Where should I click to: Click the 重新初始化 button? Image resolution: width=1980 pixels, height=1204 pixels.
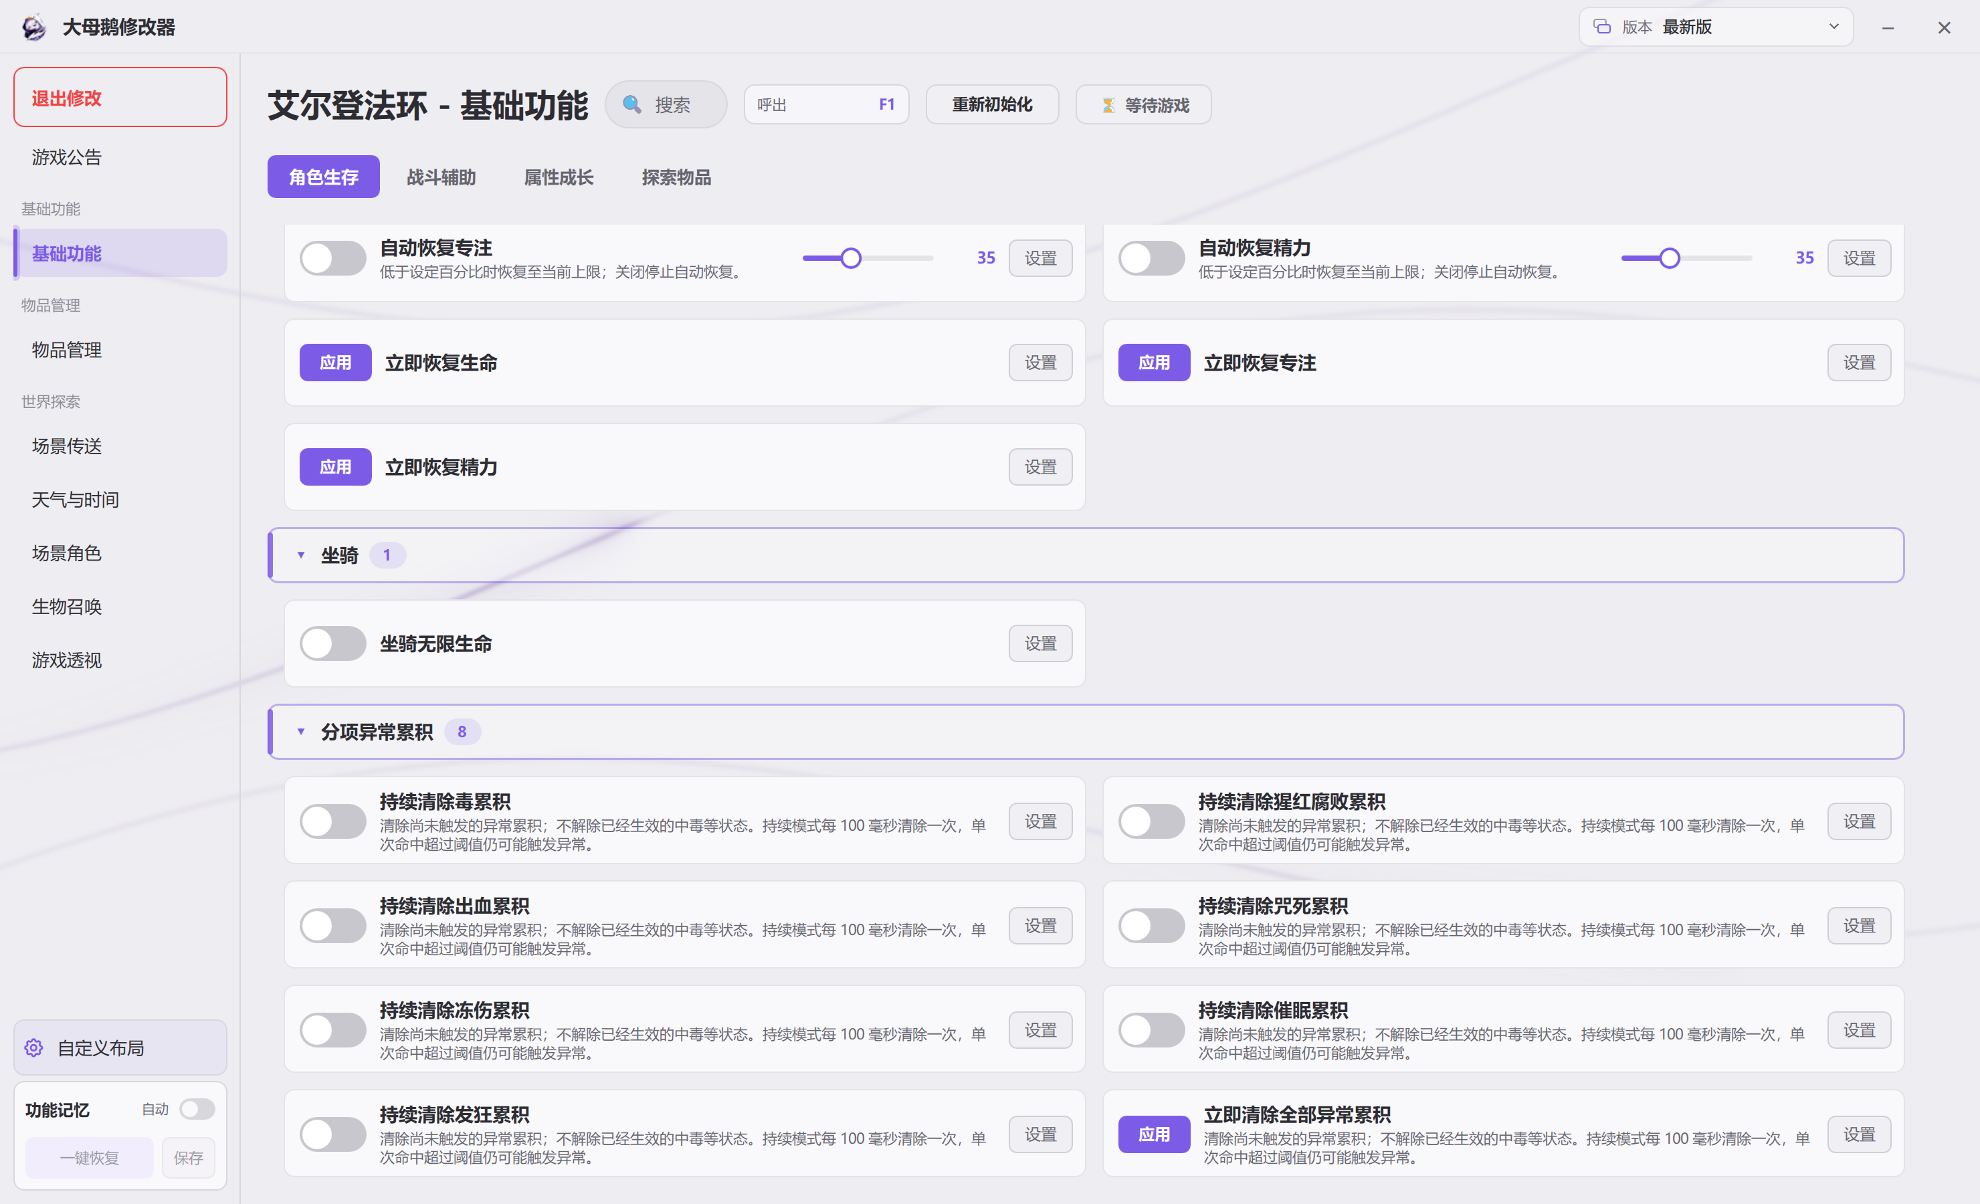tap(991, 104)
